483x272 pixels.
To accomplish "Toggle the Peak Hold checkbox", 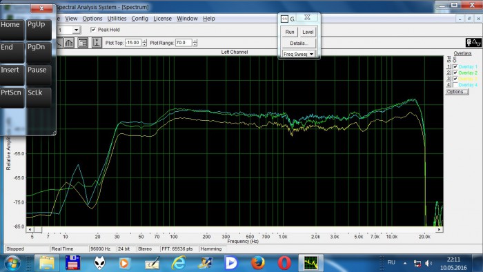I will pos(93,30).
